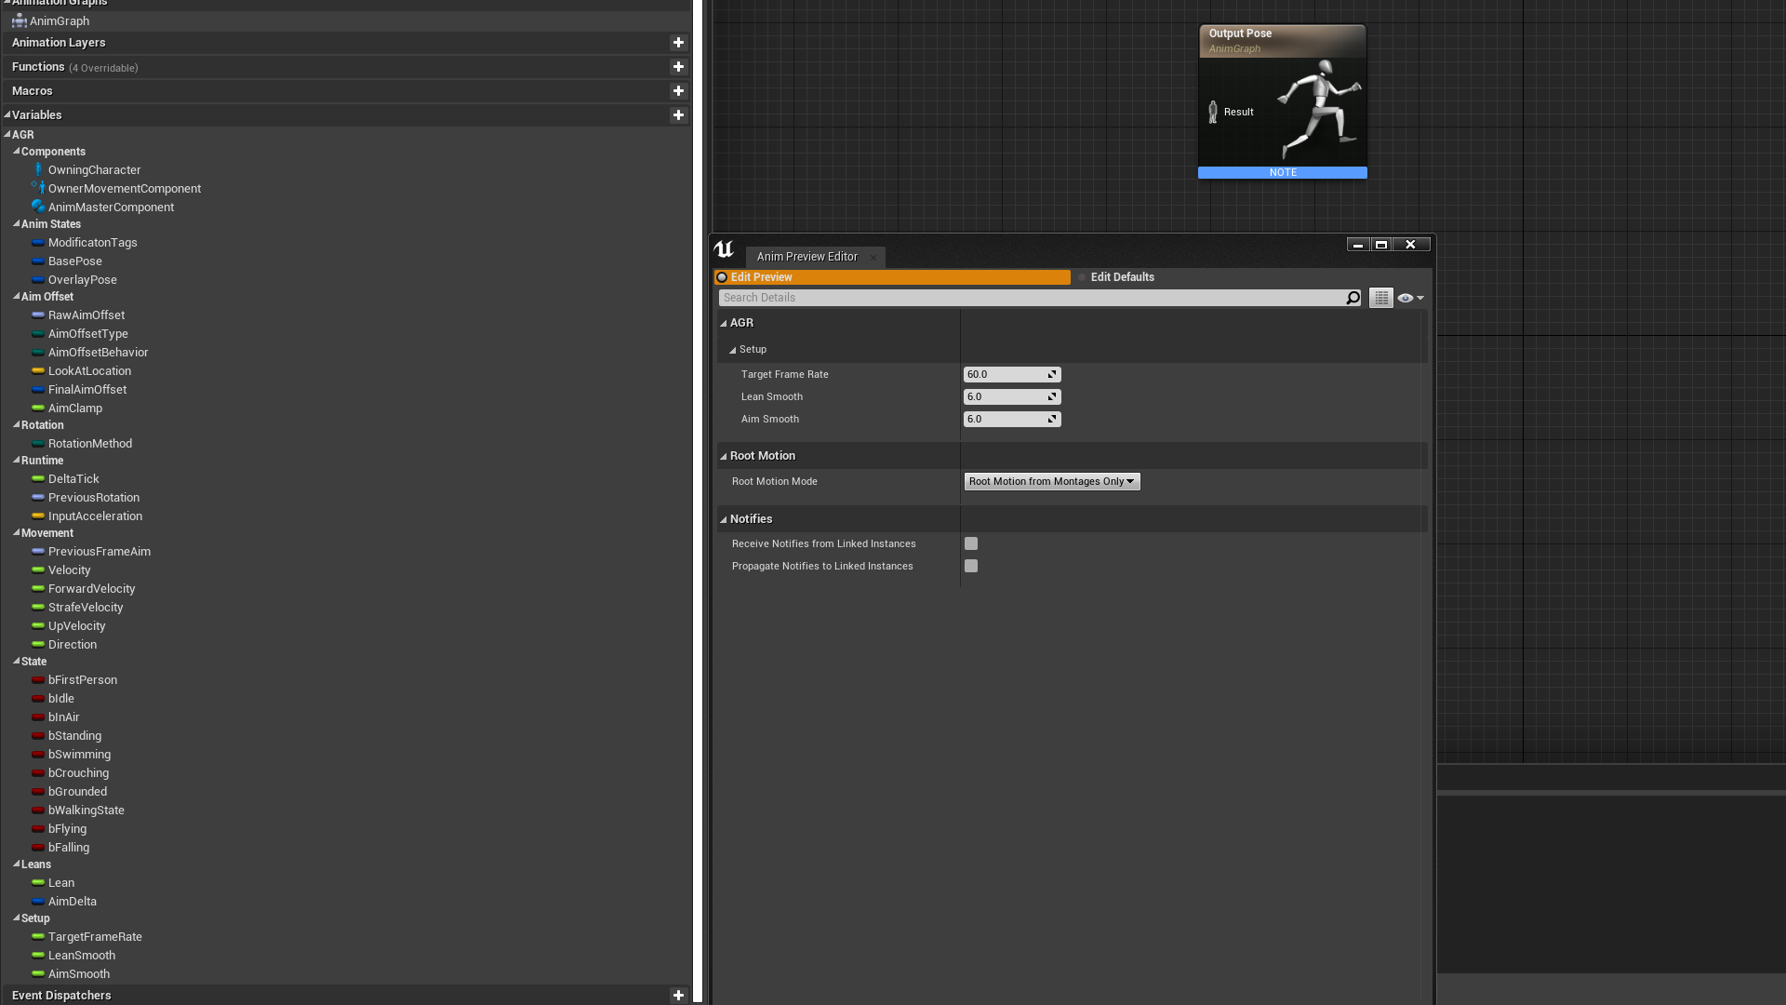1786x1005 pixels.
Task: Click the add Macros plus icon
Action: click(678, 91)
